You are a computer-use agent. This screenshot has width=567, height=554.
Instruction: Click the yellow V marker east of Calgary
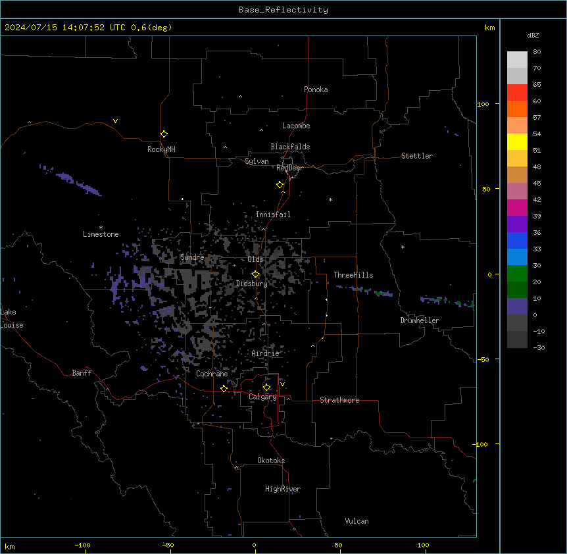(x=282, y=384)
